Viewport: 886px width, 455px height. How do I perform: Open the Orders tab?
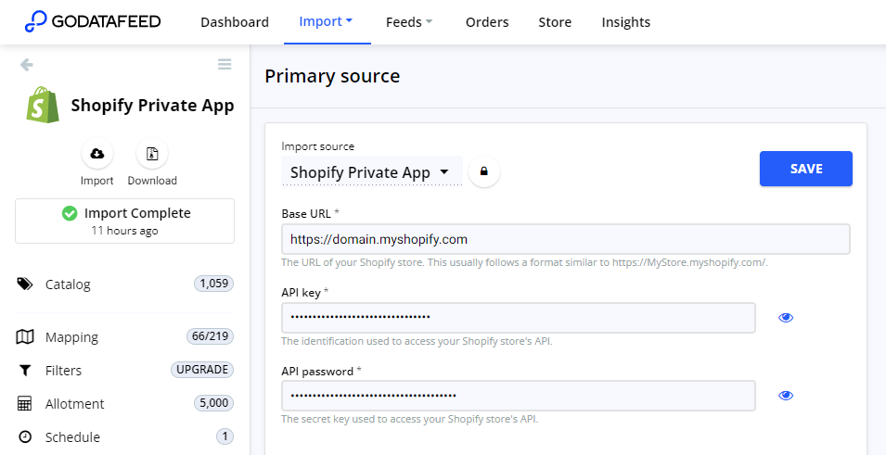pos(487,22)
